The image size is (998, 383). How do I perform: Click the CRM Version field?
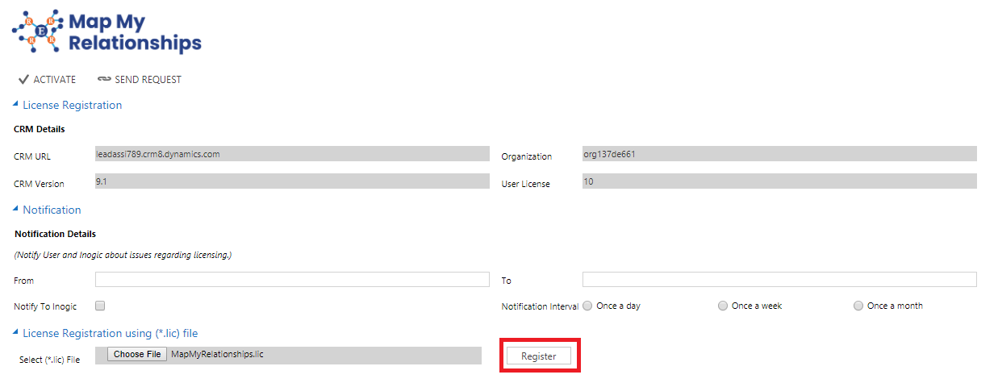click(292, 181)
